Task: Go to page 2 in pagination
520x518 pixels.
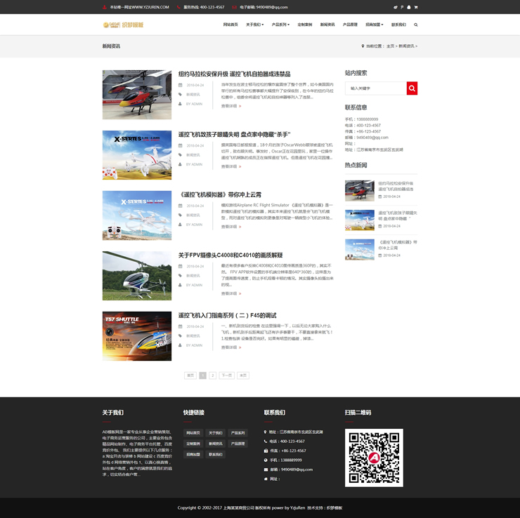Action: [x=212, y=376]
